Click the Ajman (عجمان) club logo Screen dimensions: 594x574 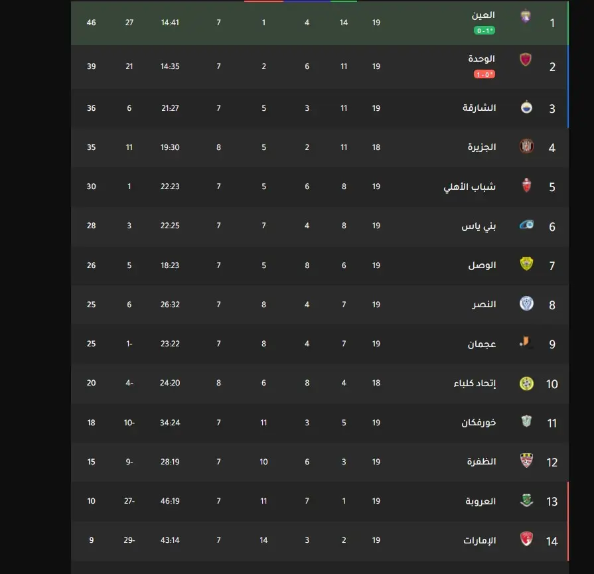[x=526, y=342]
